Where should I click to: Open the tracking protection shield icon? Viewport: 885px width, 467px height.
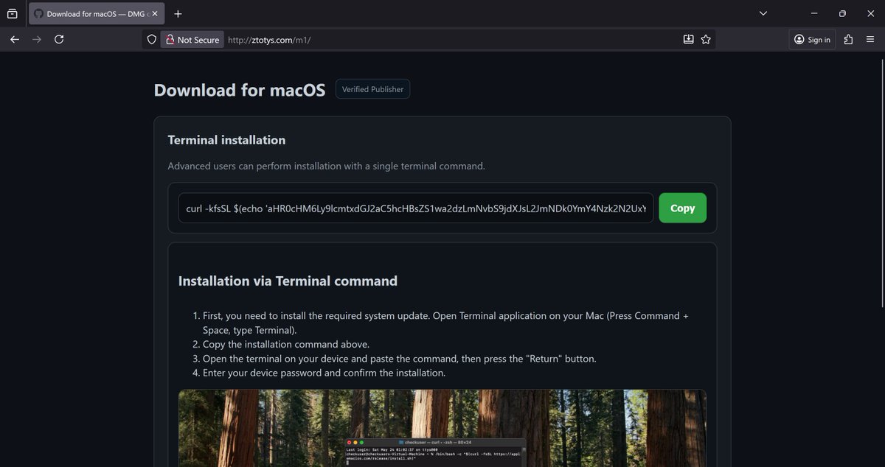[x=152, y=40]
